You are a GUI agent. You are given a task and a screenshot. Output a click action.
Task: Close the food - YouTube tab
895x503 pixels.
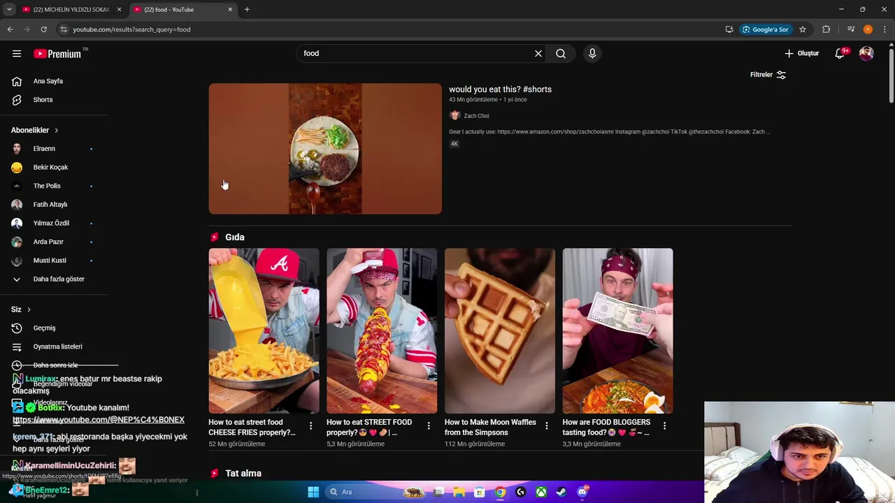pos(230,10)
